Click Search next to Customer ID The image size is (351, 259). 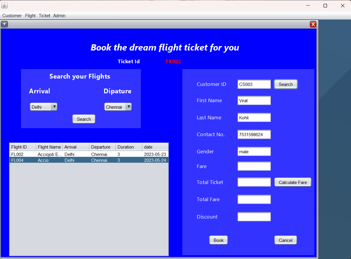pos(285,84)
